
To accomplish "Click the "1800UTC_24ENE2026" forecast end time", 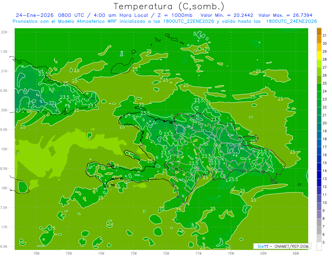I will click(x=291, y=21).
